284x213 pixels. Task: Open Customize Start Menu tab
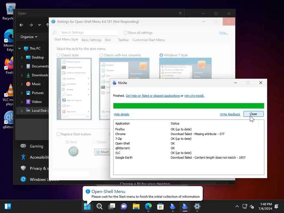(149, 40)
